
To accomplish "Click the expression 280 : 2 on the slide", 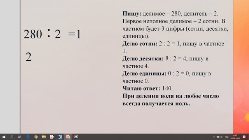I will tap(42, 34).
